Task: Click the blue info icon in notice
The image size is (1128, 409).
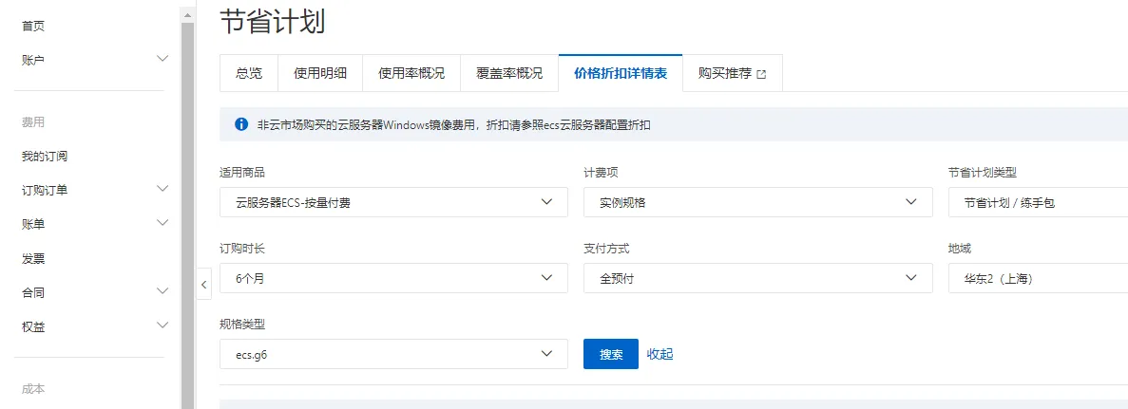Action: (241, 124)
